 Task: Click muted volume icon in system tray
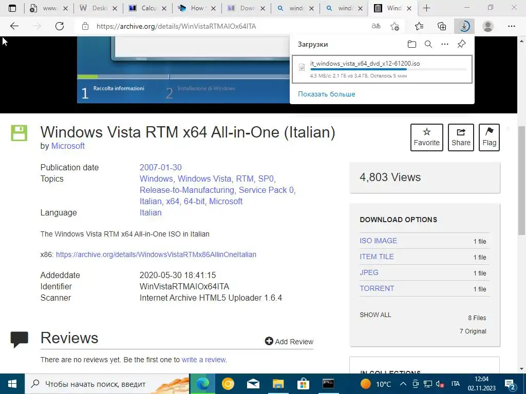click(x=440, y=384)
